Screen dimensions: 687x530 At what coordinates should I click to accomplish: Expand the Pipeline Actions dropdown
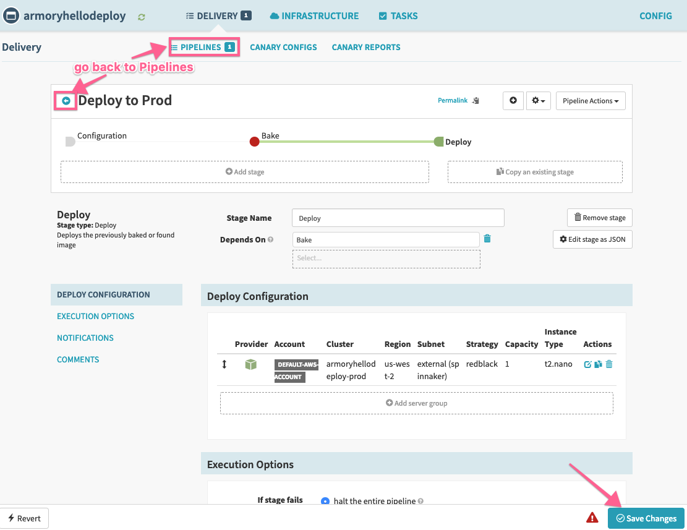pos(591,101)
